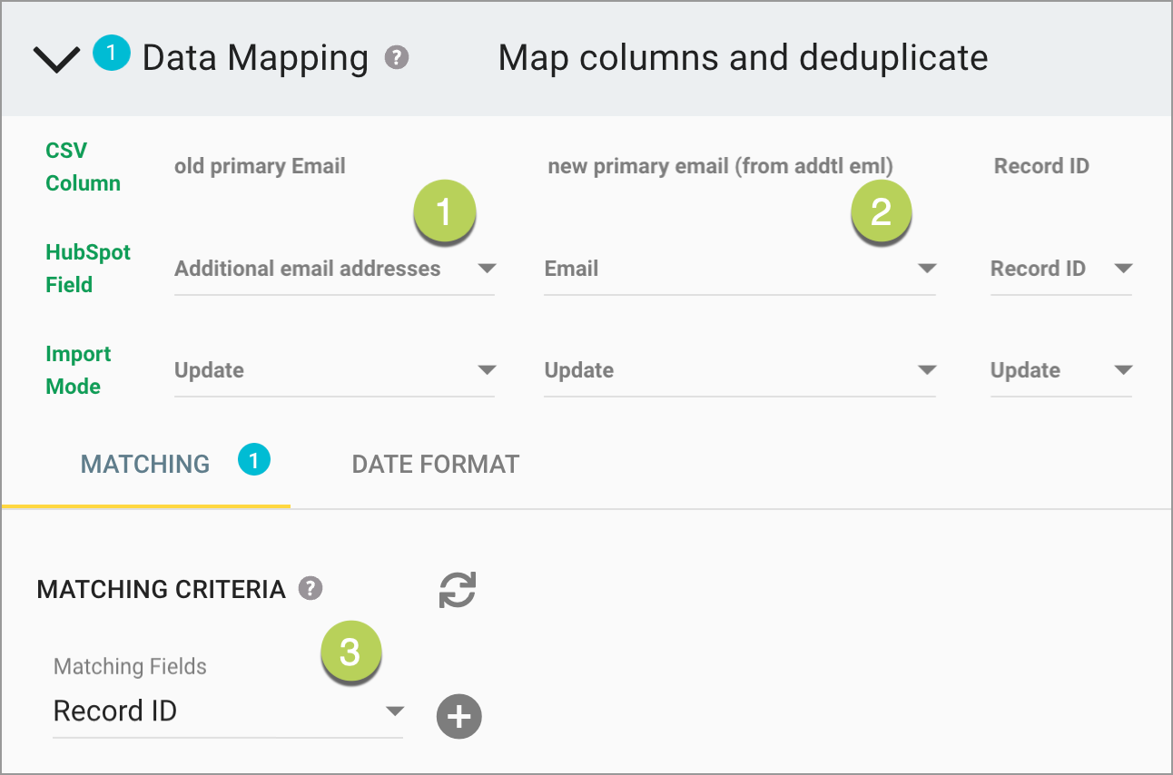Click green marker 2 near new primary email
Screen dimensions: 1173x775
click(881, 211)
